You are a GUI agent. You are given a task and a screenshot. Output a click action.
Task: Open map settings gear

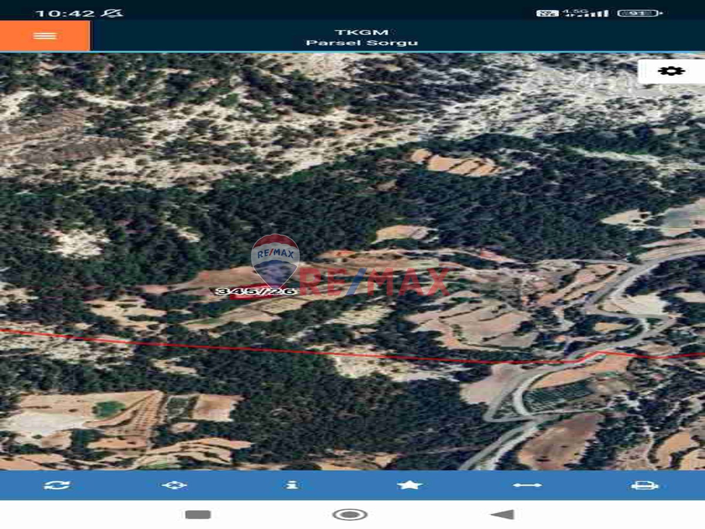pyautogui.click(x=671, y=71)
